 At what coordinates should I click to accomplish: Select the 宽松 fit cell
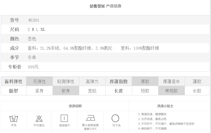pos(92,91)
